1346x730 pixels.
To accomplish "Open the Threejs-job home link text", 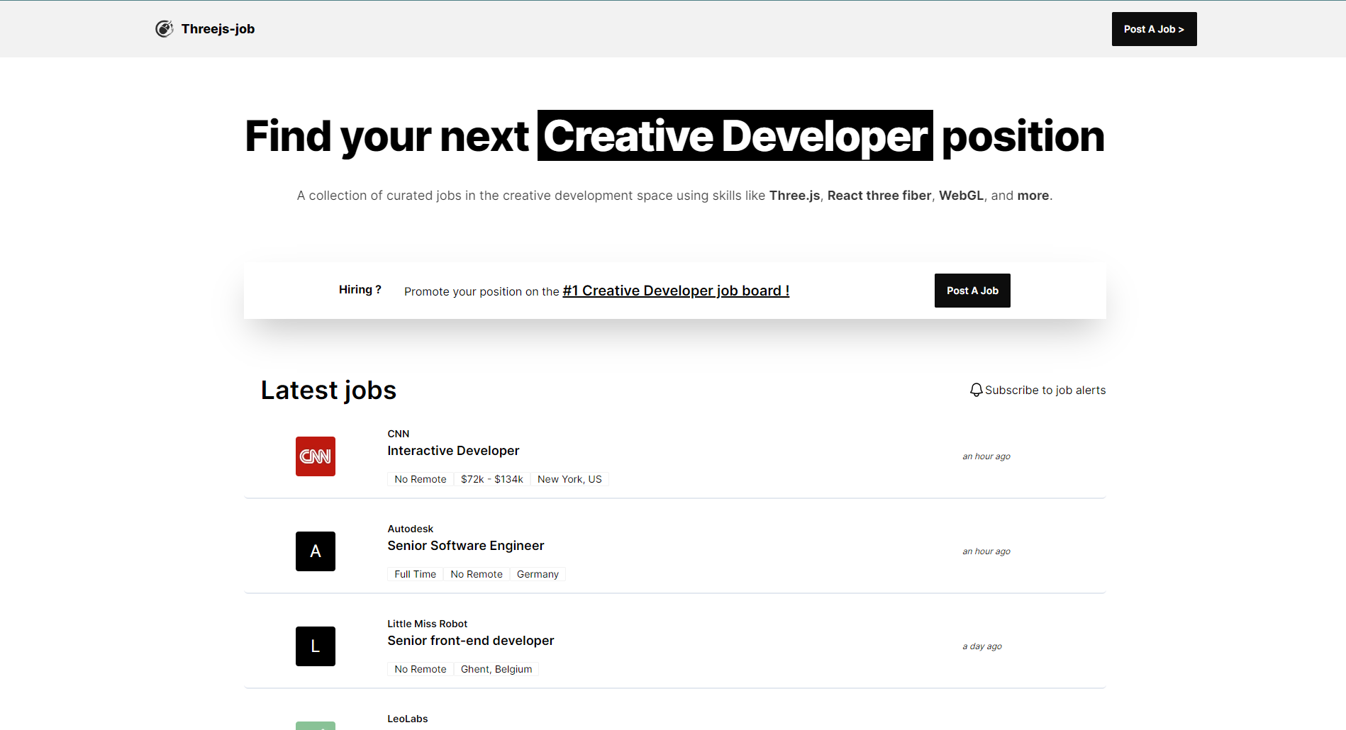I will pos(218,29).
